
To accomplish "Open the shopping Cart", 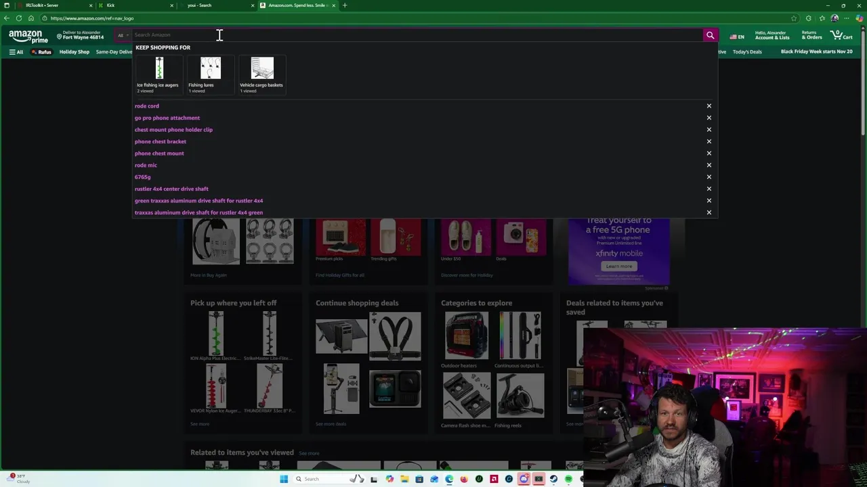I will [x=841, y=34].
